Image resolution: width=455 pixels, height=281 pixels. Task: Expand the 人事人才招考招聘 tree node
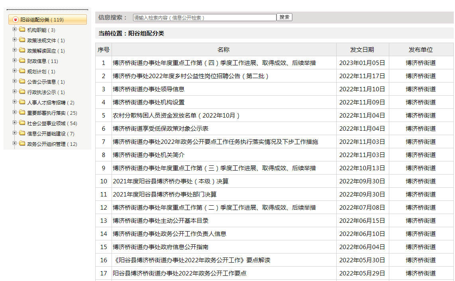14,102
